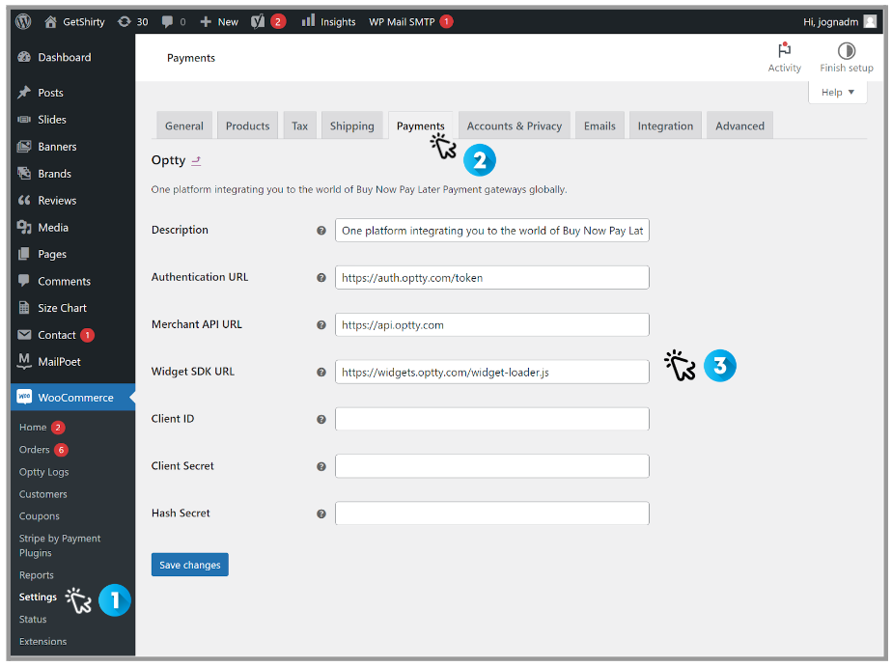This screenshot has height=666, width=892.
Task: Click into the Client ID field
Action: pos(491,419)
